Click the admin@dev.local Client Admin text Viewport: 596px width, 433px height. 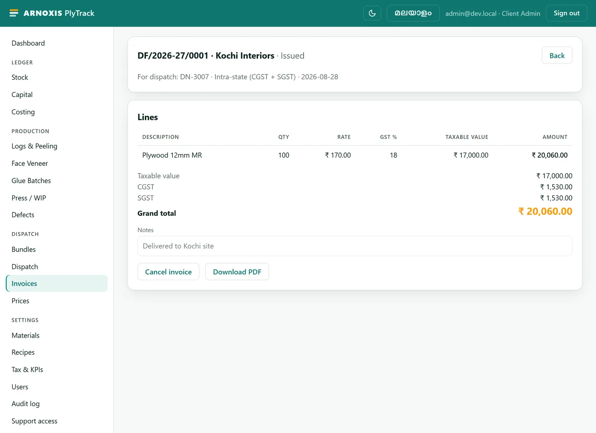[x=493, y=14]
